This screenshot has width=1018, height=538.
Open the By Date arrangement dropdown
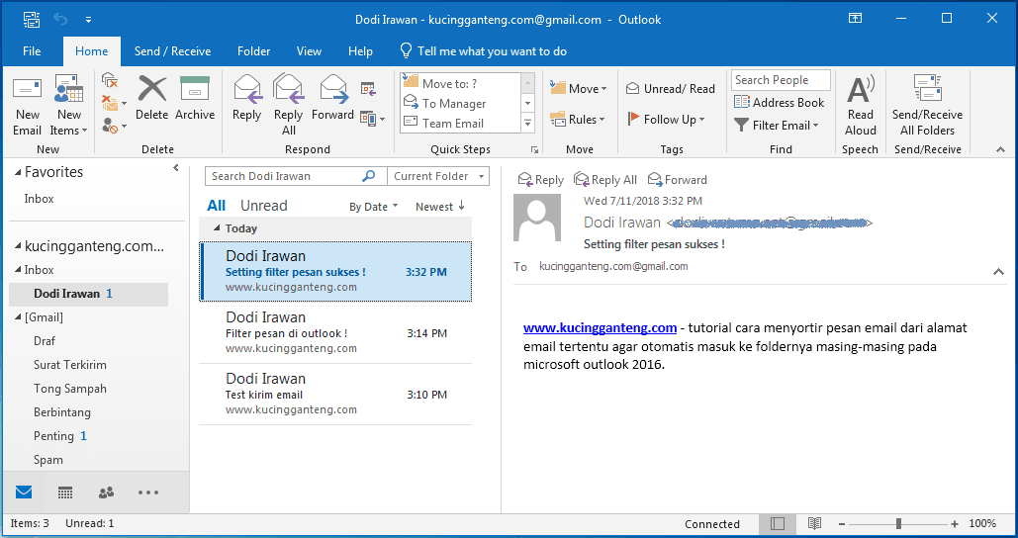tap(373, 207)
